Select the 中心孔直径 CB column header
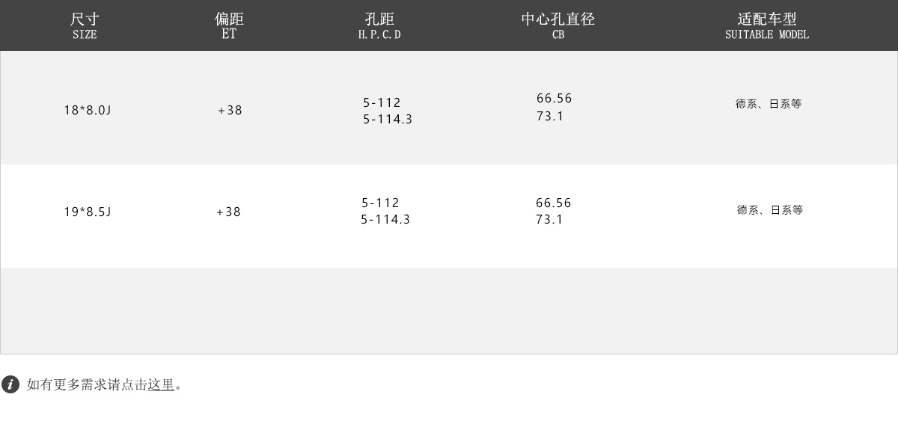Screen dimensions: 898x424 pos(558,25)
